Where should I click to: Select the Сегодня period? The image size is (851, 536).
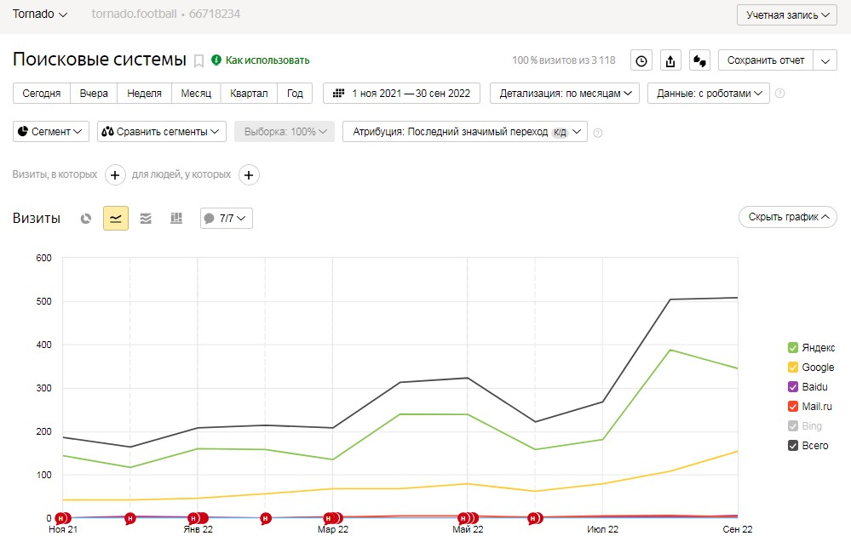[42, 94]
